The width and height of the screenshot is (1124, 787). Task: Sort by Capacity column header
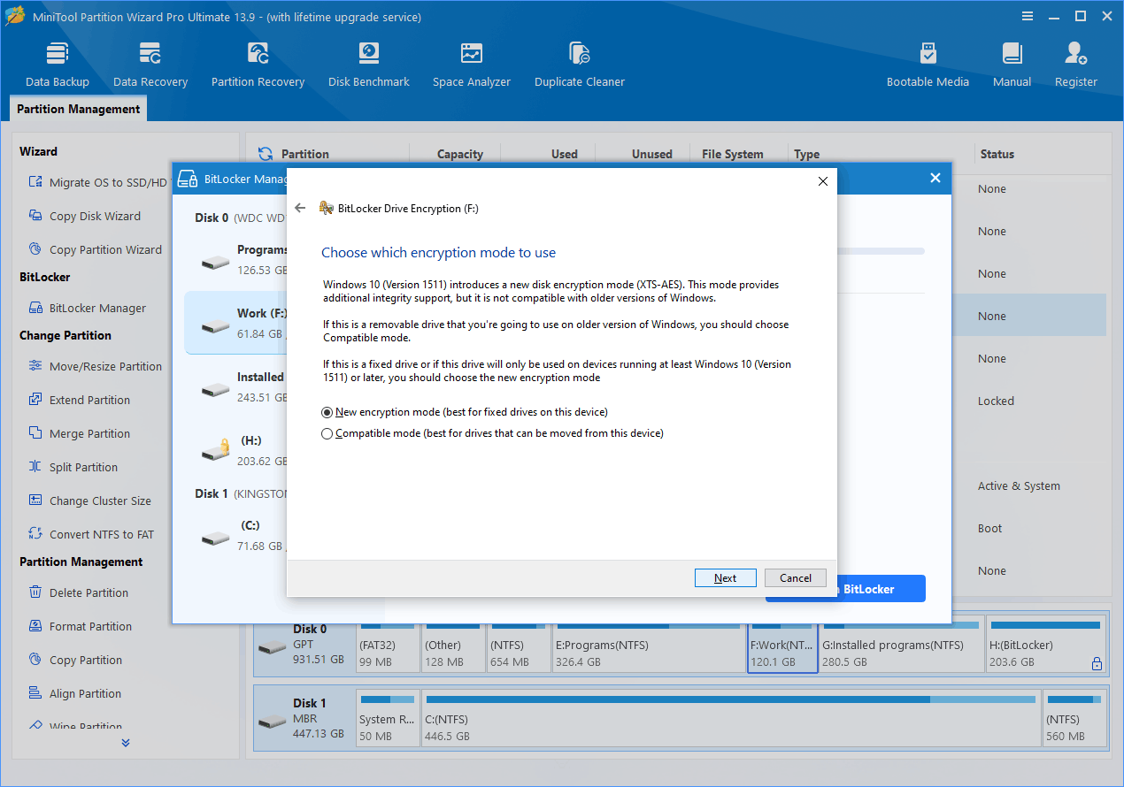pyautogui.click(x=460, y=154)
